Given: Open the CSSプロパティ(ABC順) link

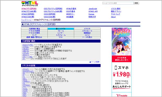Looking at the screenshot, I should (53, 12).
